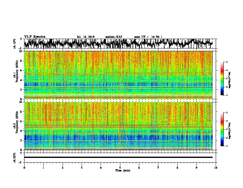The image size is (243, 188).
Task: Click the "station=KAP" header label
Action: 114,37
